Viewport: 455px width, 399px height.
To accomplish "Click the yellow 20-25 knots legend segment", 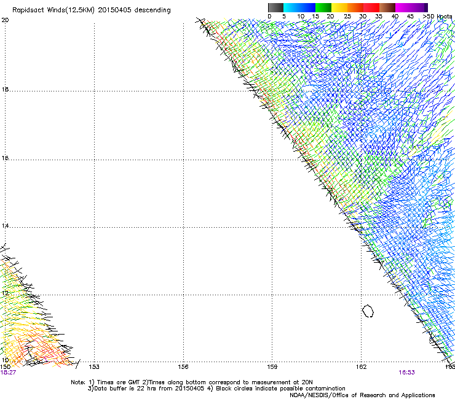I will (x=339, y=7).
